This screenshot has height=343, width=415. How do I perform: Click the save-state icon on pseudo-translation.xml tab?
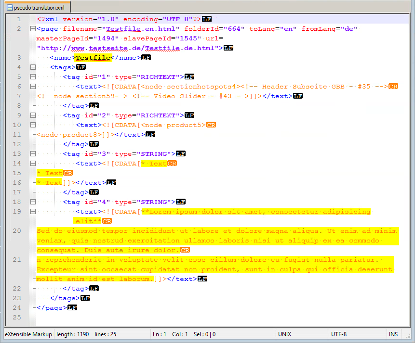(x=9, y=8)
